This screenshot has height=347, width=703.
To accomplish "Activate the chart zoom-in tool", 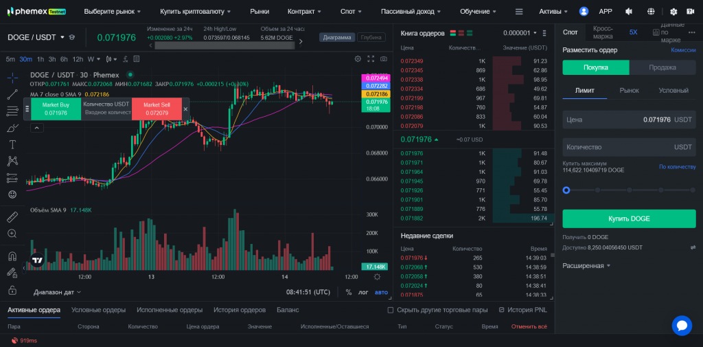I will pyautogui.click(x=12, y=234).
